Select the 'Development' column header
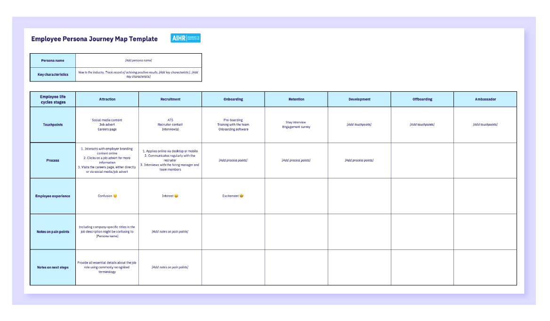The height and width of the screenshot is (321, 550). pyautogui.click(x=359, y=99)
